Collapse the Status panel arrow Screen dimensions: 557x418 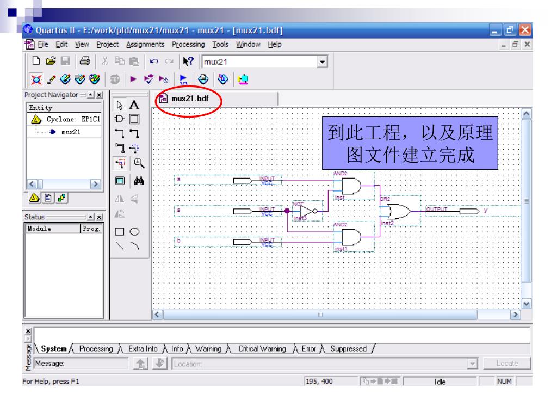click(91, 217)
